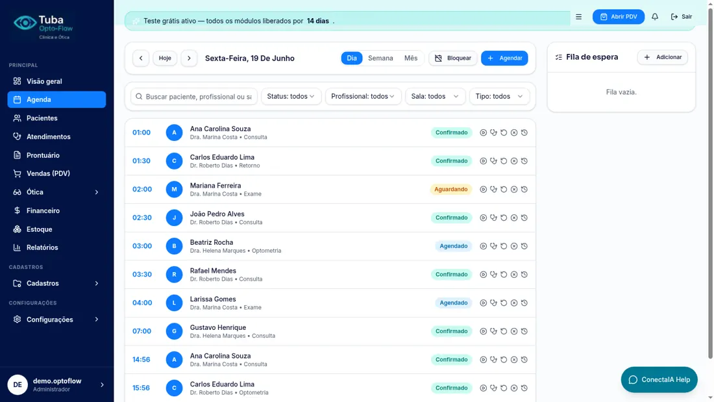This screenshot has width=714, height=402.
Task: Open Atendimentos in the sidebar
Action: pos(56,137)
